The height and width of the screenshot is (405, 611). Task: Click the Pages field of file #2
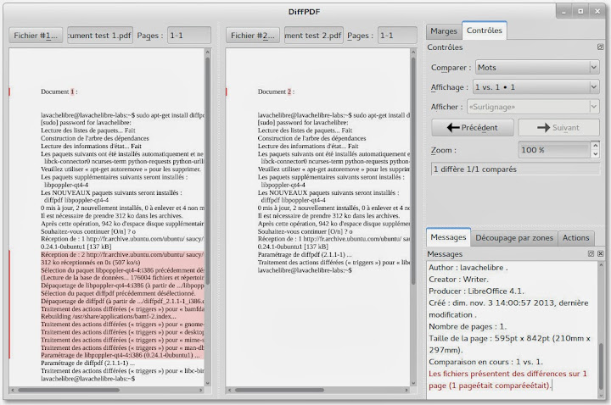click(399, 36)
